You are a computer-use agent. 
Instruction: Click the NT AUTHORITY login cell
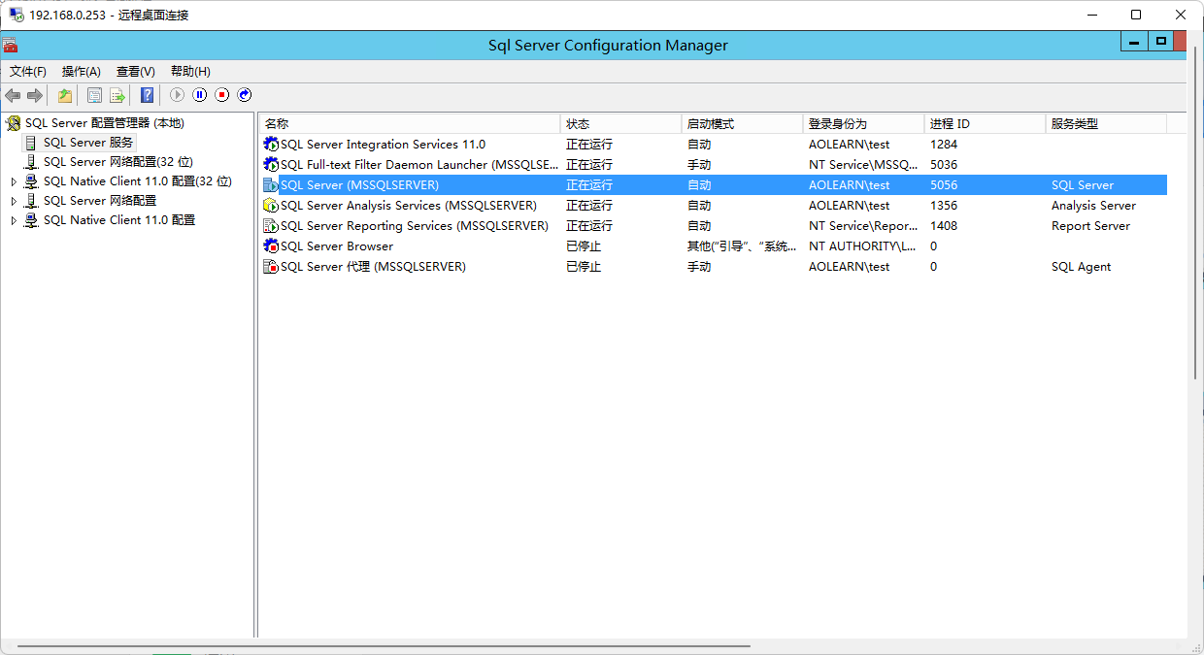pos(862,246)
